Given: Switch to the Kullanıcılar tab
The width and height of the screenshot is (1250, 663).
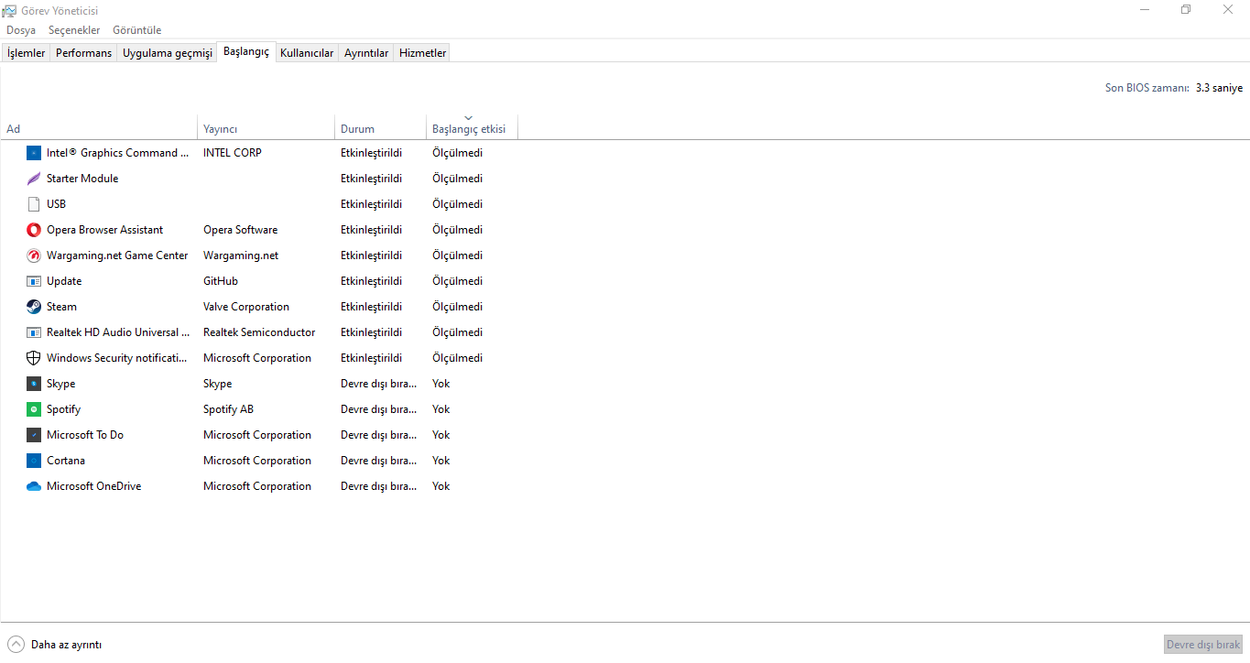Looking at the screenshot, I should pos(307,53).
